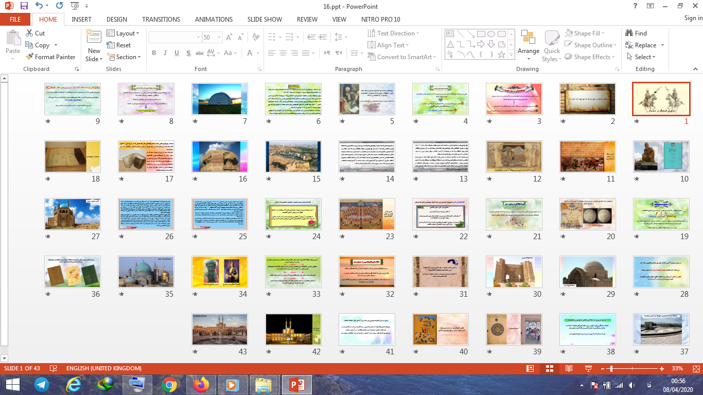Switch to the SLIDE SHOW tab
The width and height of the screenshot is (703, 395).
tap(265, 19)
